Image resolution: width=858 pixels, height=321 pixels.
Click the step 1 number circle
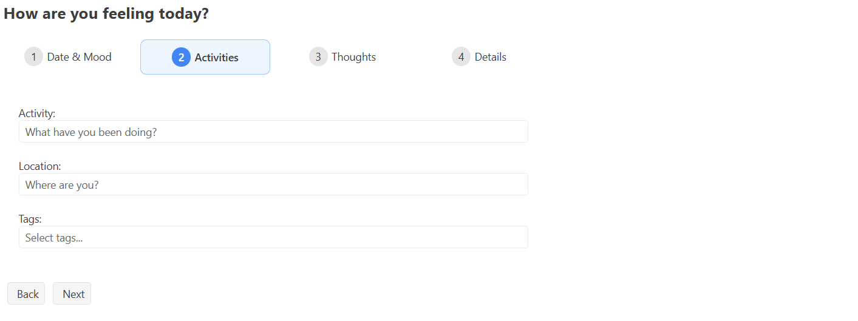(33, 57)
